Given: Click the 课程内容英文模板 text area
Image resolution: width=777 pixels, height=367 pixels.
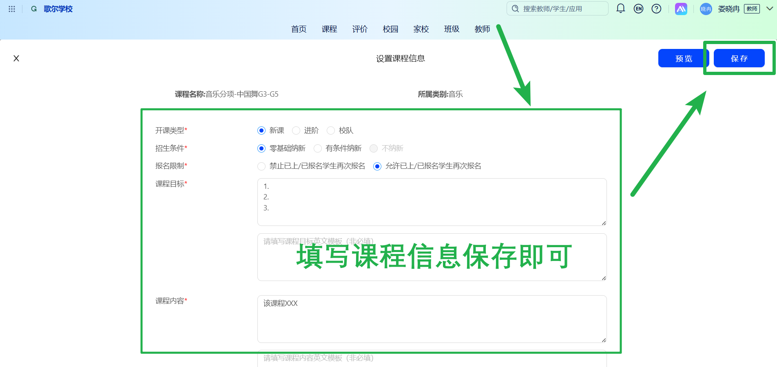Looking at the screenshot, I should click(x=432, y=358).
